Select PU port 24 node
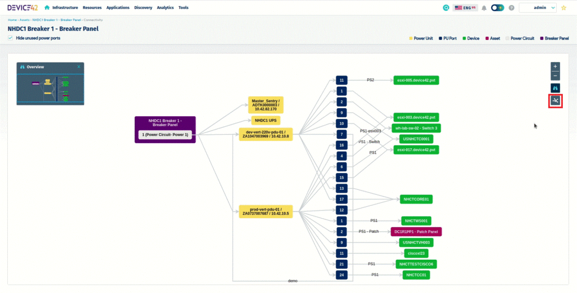The height and width of the screenshot is (293, 577). pos(341,274)
